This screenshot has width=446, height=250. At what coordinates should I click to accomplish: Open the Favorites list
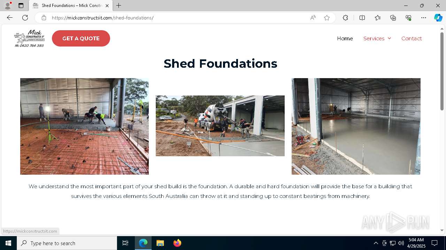coord(378,18)
